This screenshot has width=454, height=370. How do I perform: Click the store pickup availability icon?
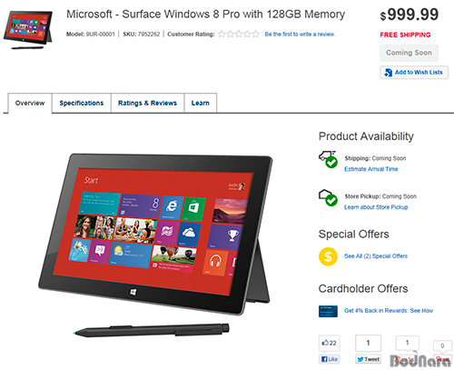pos(328,197)
